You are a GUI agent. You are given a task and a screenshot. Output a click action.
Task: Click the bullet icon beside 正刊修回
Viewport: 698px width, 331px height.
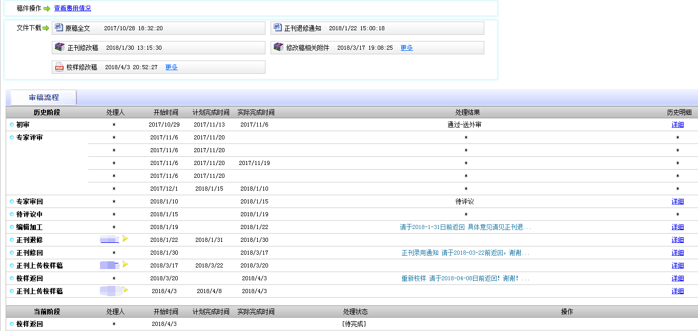(x=12, y=253)
